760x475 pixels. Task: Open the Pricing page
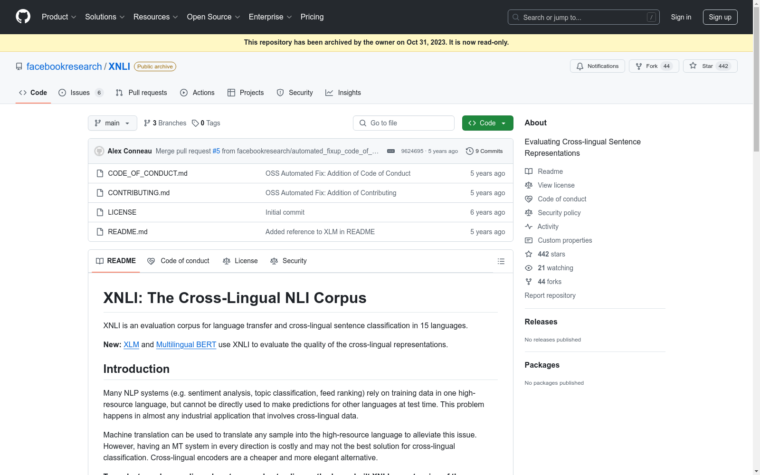[312, 17]
